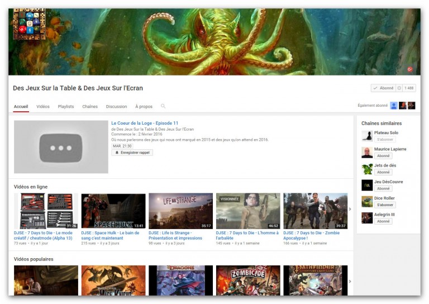This screenshot has height=304, width=429.
Task: Subscribe to Plateau Solo with S'abonner
Action: 385,140
